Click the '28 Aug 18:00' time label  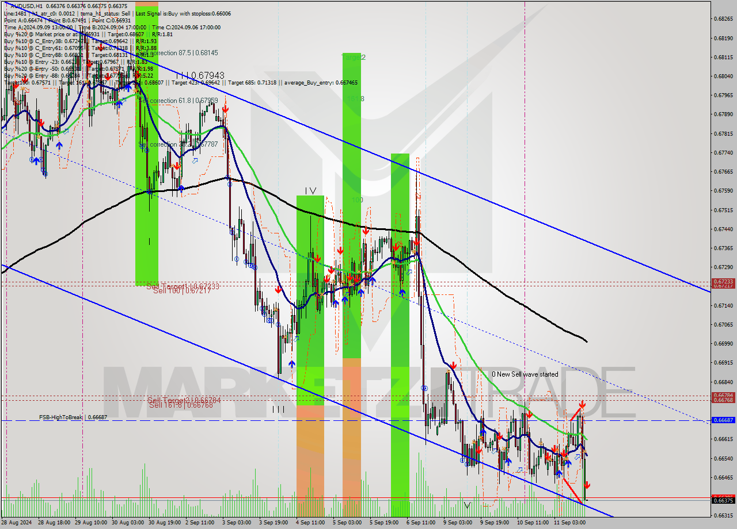(x=55, y=523)
